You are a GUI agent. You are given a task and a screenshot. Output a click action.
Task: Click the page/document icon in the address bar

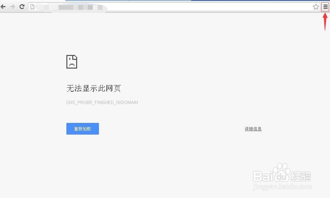coord(32,6)
